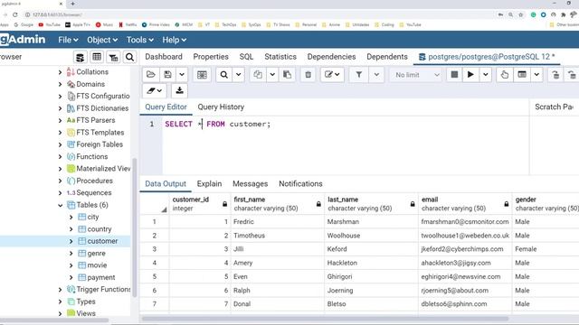
Task: Select the postgres/postgres@PostgreSQL 12 query tab
Action: [x=487, y=57]
